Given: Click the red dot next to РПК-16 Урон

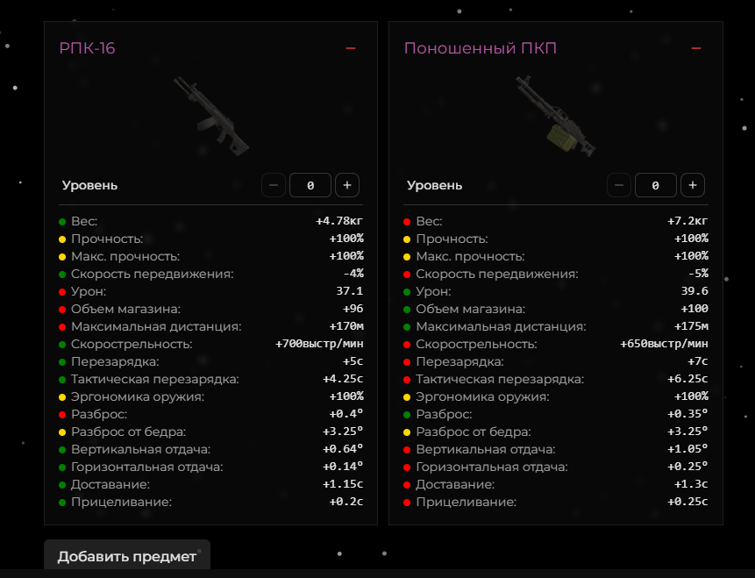Looking at the screenshot, I should 62,292.
